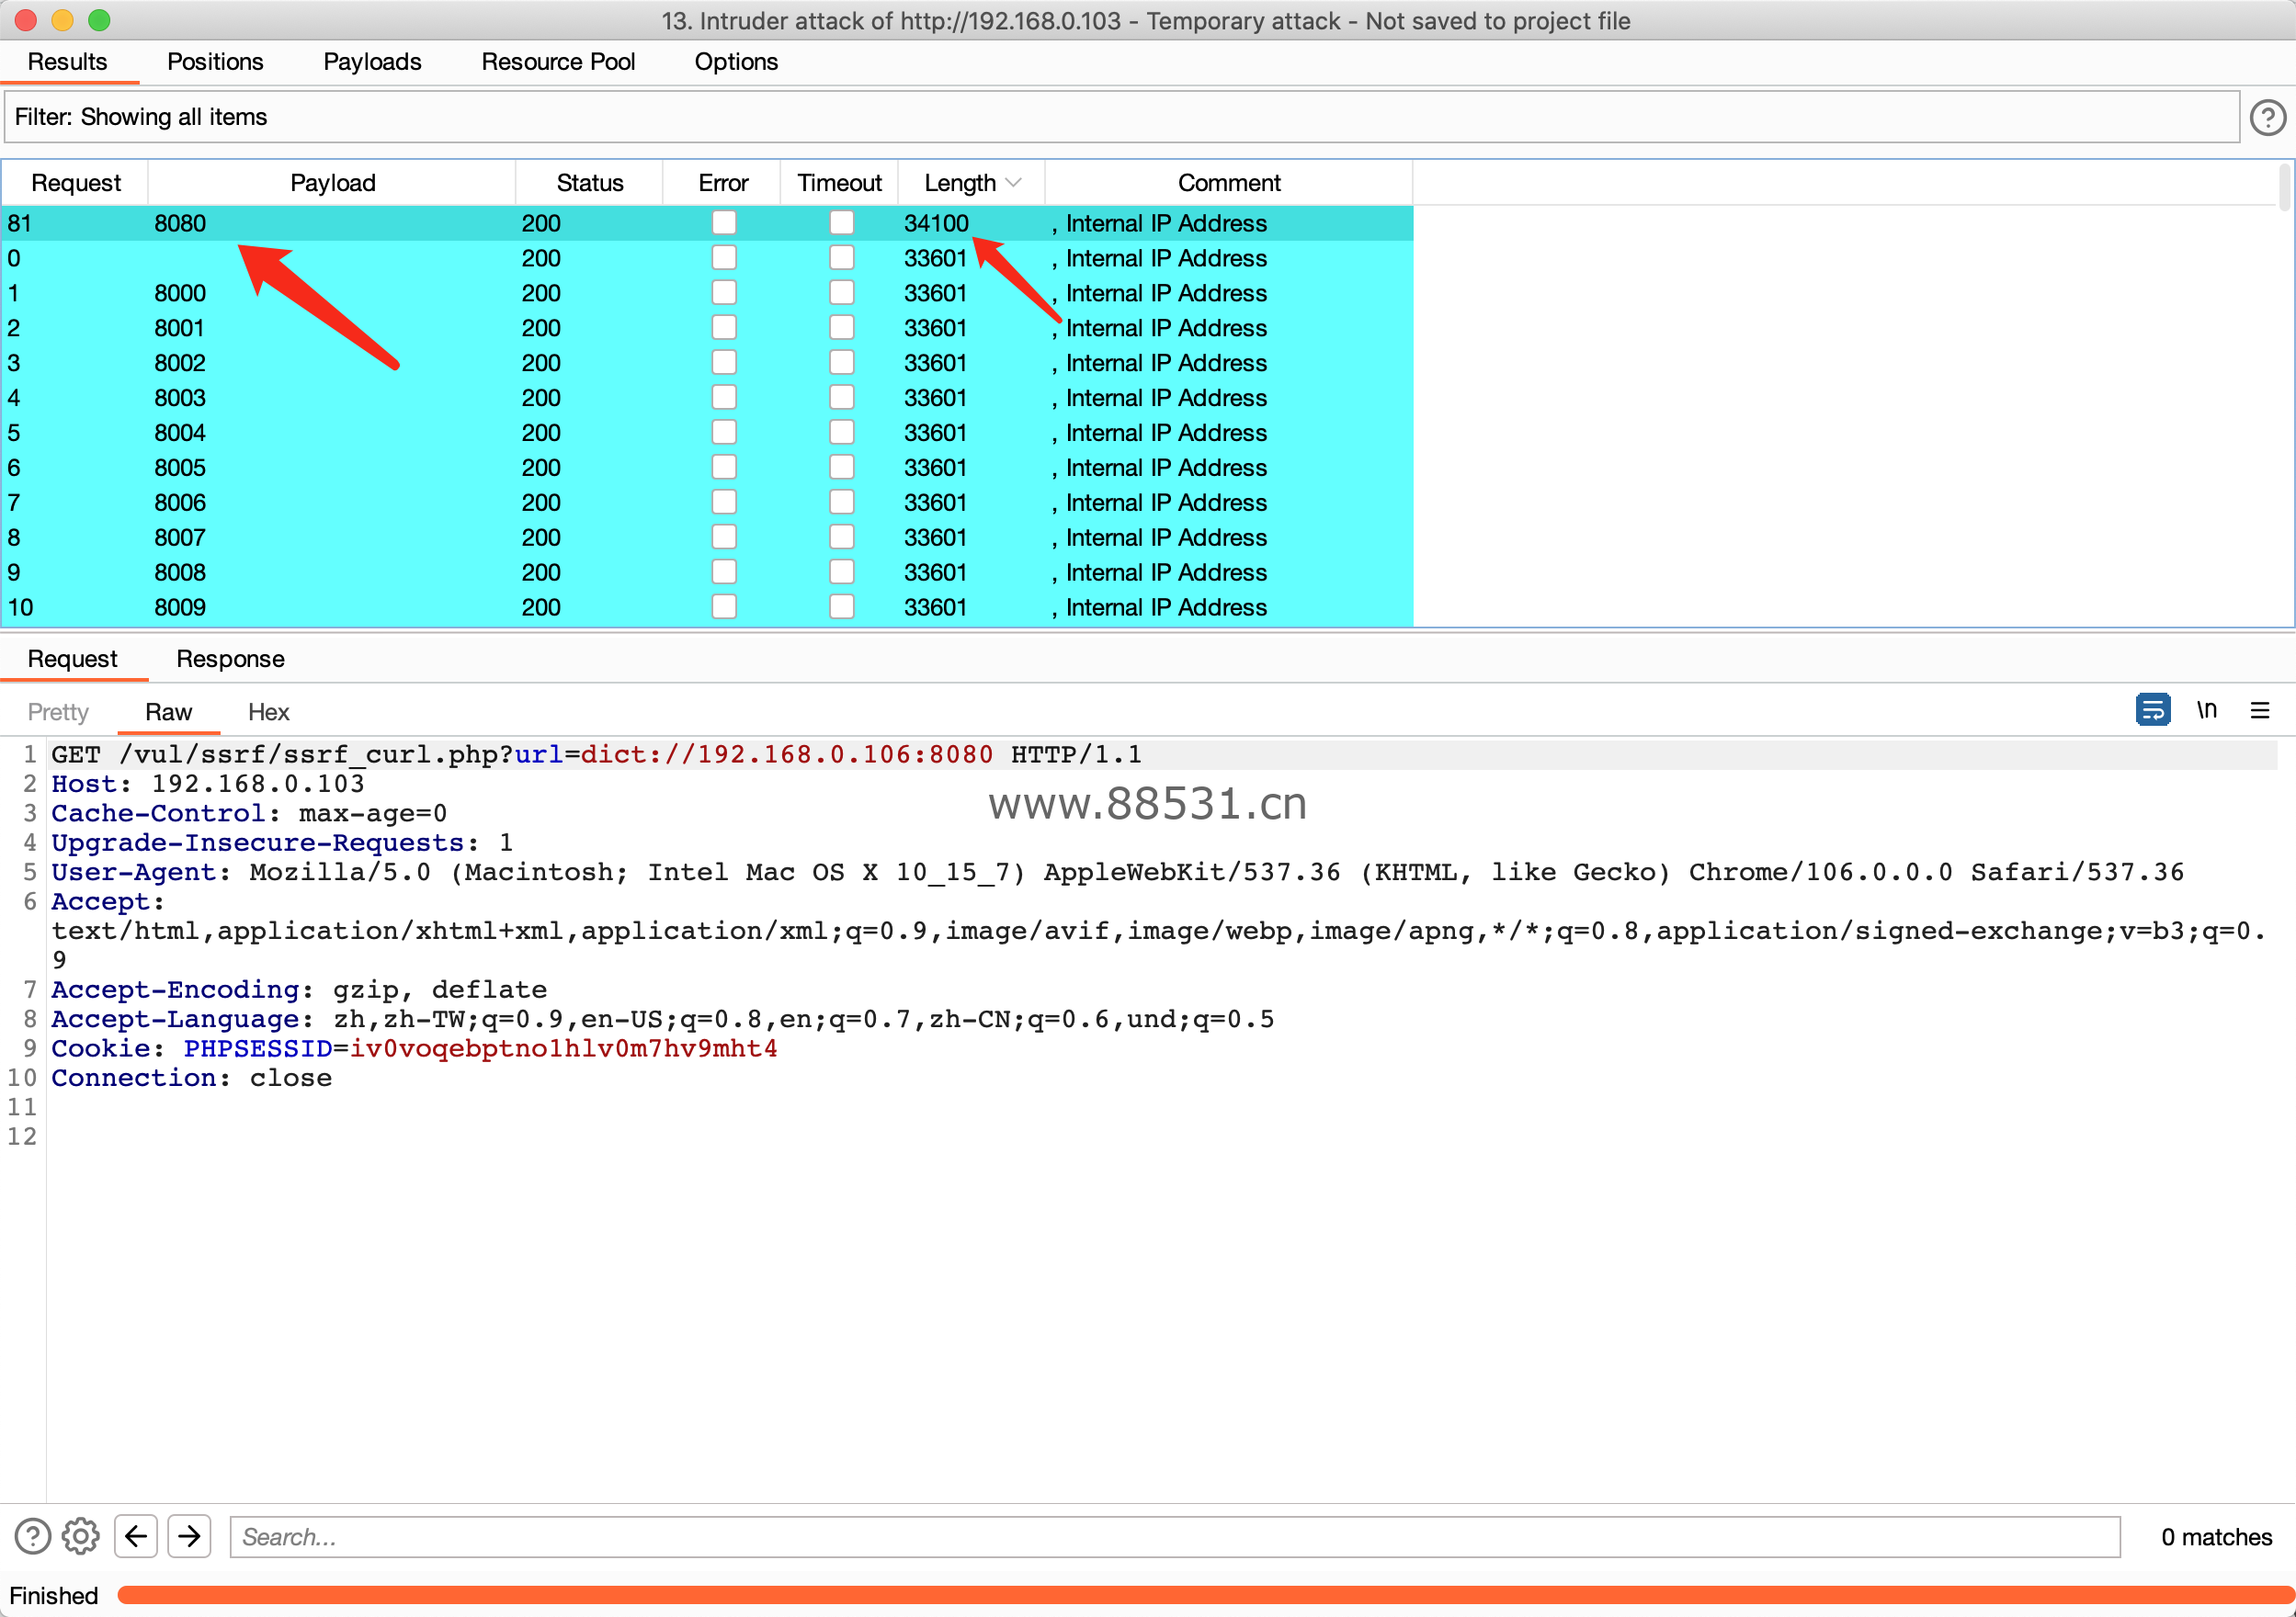
Task: Click the Cache-Control header line
Action: click(x=249, y=813)
